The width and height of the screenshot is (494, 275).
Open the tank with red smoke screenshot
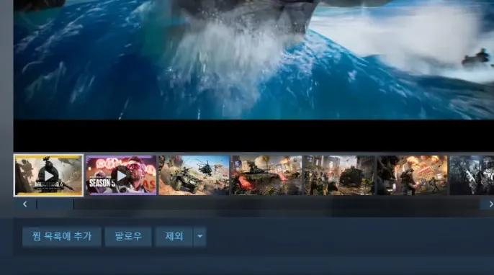pos(266,176)
